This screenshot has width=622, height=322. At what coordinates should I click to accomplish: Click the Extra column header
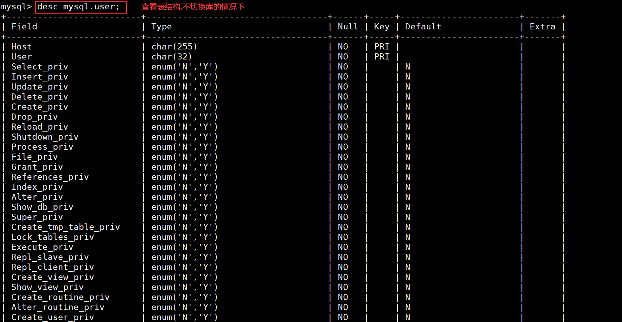(542, 27)
